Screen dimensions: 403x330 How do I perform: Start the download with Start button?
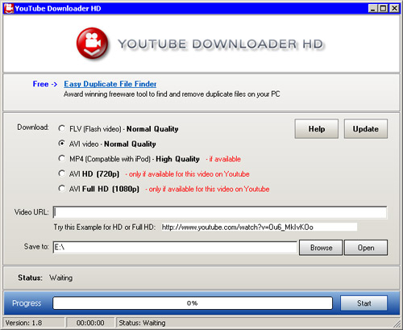[364, 303]
